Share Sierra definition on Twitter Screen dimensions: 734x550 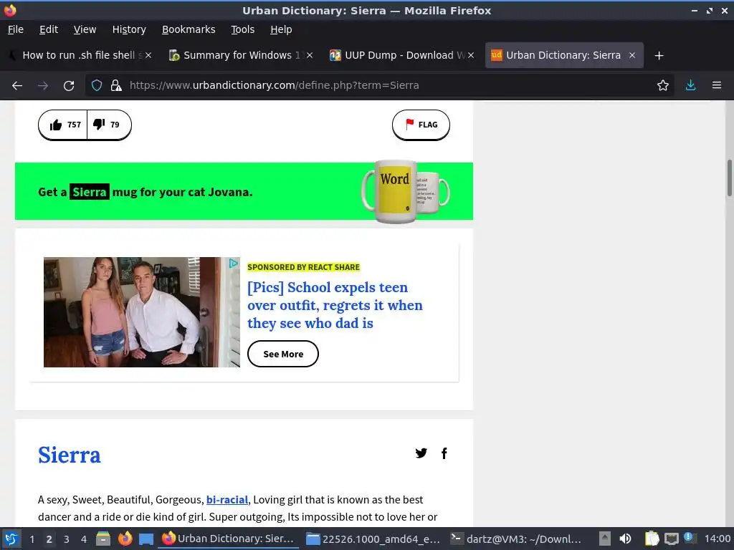tap(421, 453)
